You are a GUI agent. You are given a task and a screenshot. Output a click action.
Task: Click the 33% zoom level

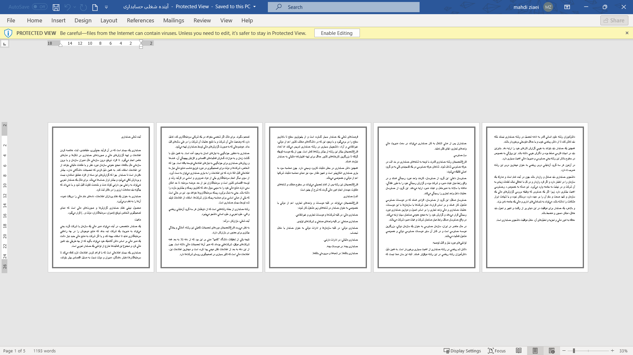623,351
